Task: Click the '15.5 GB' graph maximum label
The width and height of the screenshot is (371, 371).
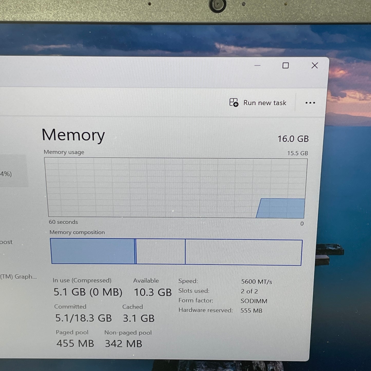Action: coord(297,153)
